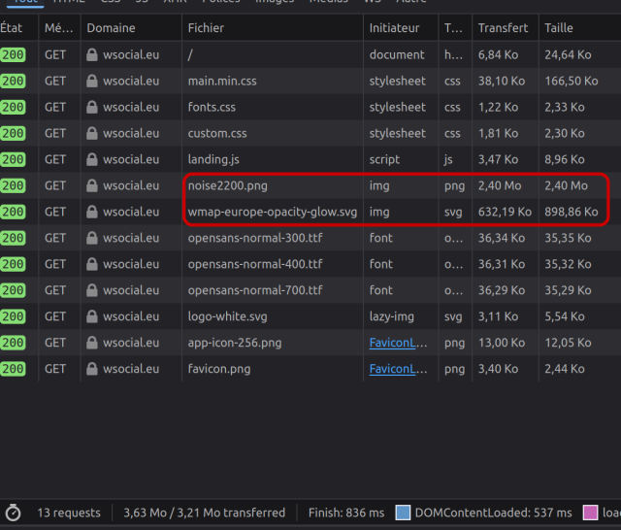Sort requests by the Transfert column header
Viewport: 621px width, 530px height.
[x=503, y=28]
